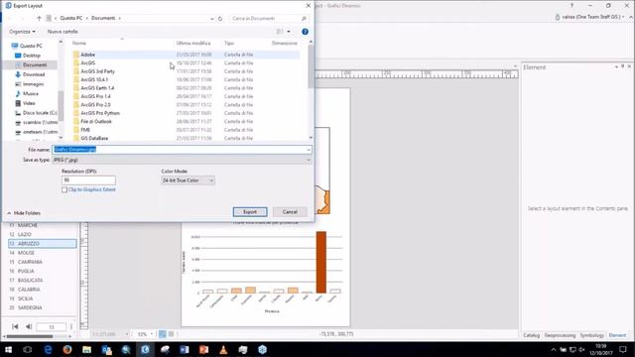
Task: Click the File name field
Action: 182,150
